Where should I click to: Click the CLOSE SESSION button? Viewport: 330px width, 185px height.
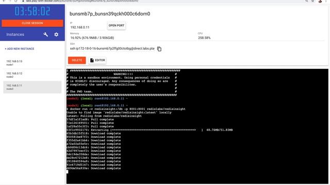(32, 23)
